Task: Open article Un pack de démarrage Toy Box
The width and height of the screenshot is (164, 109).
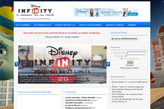Action: (127, 100)
